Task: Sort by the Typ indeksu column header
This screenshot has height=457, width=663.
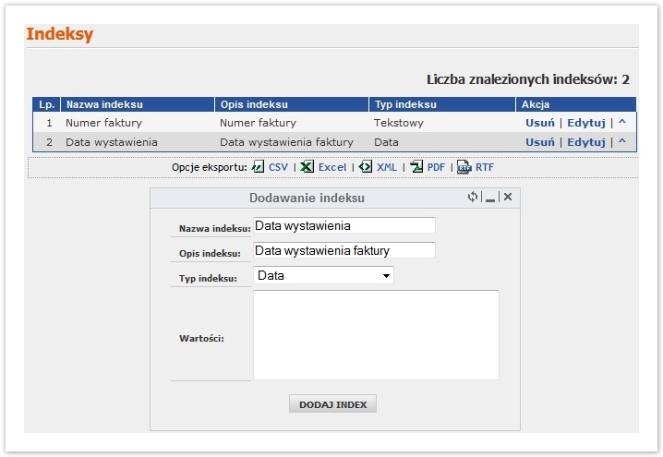Action: point(405,104)
